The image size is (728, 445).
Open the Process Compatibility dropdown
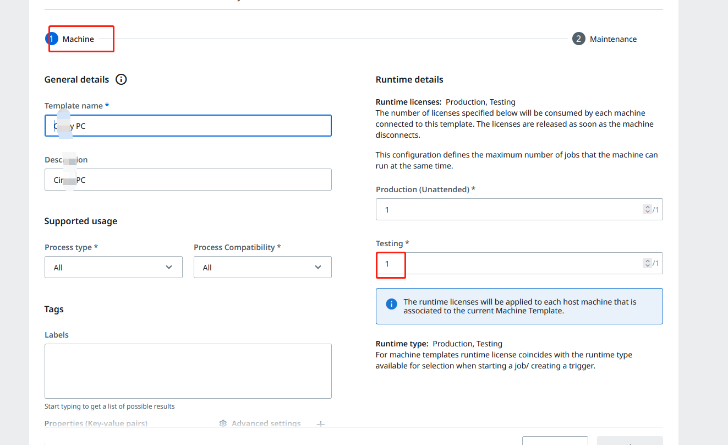click(262, 267)
